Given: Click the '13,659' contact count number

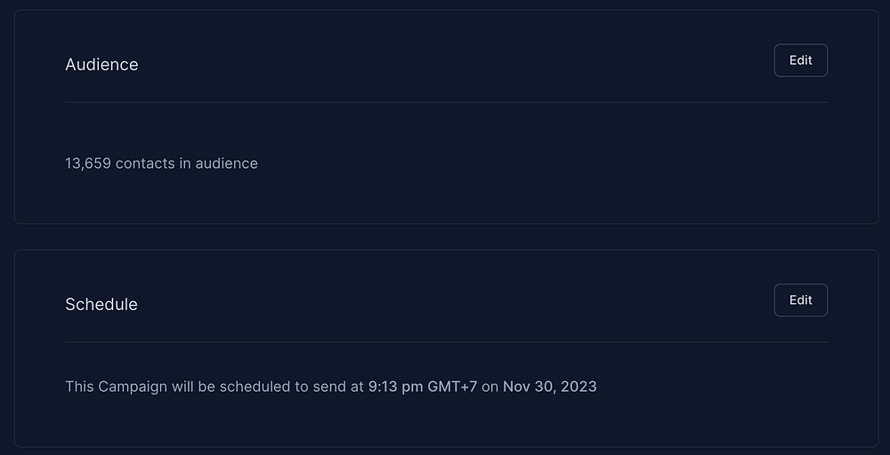Looking at the screenshot, I should [x=88, y=164].
